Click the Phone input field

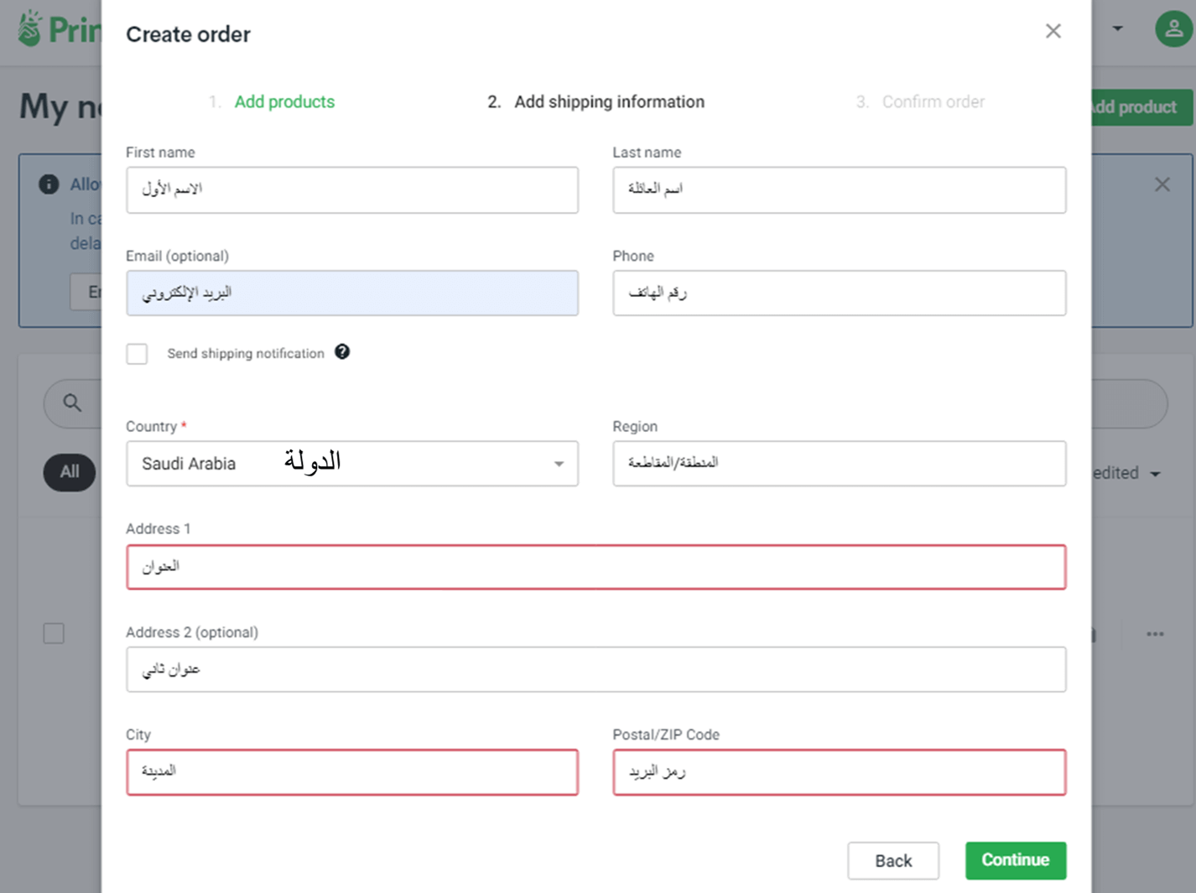click(840, 293)
